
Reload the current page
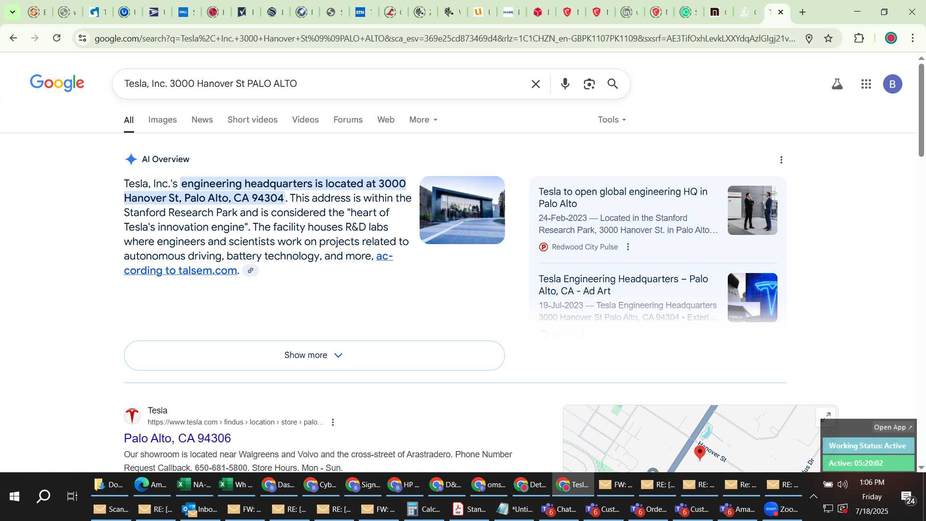[x=56, y=38]
